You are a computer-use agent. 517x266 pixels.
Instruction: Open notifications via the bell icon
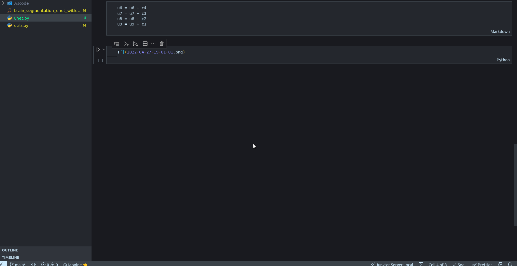pos(510,264)
